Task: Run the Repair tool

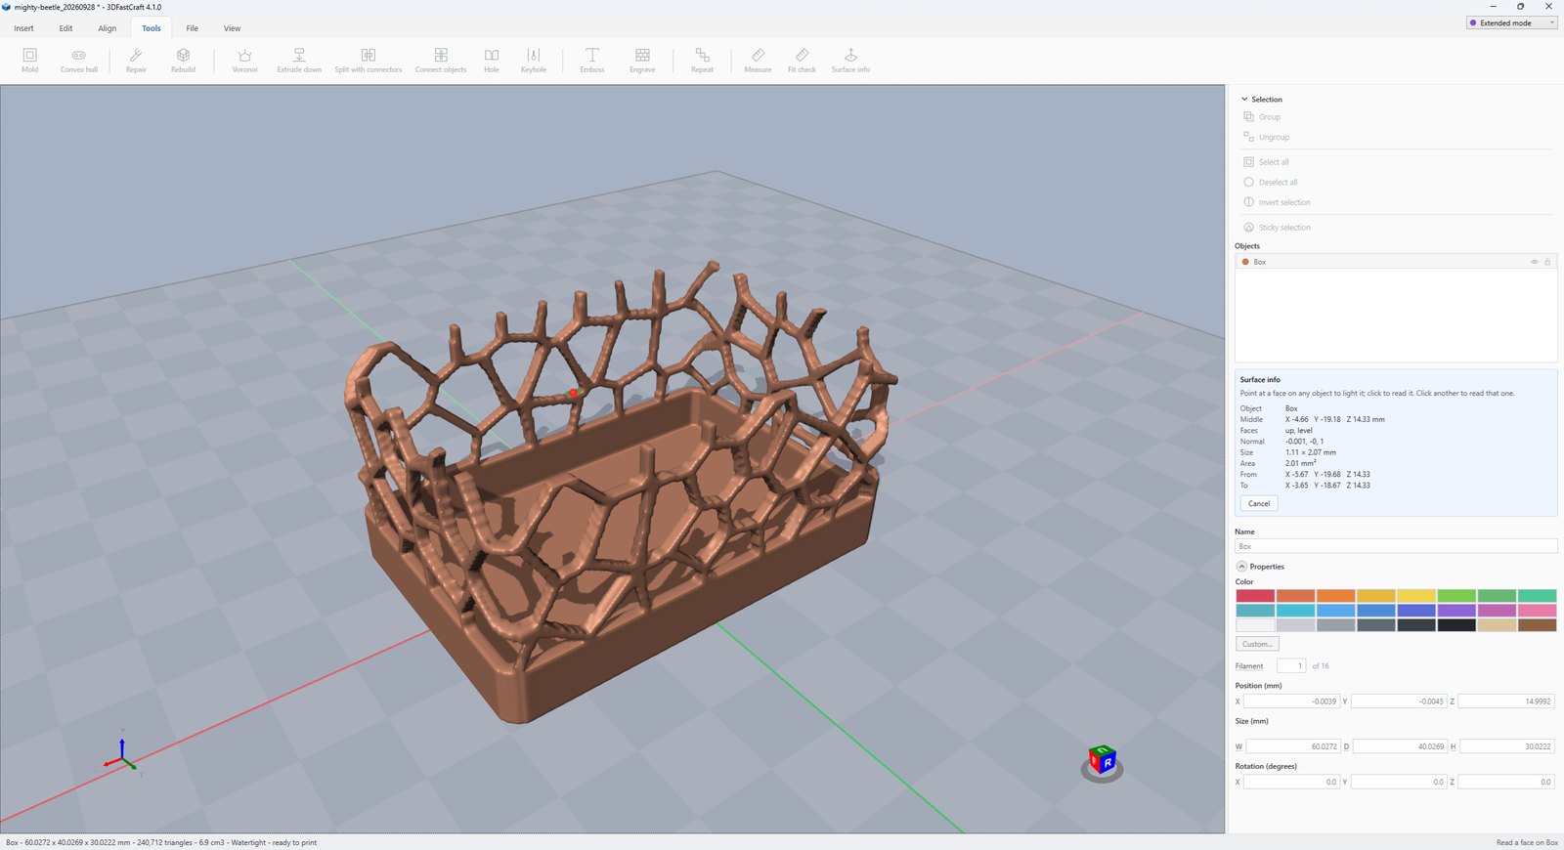Action: point(136,61)
